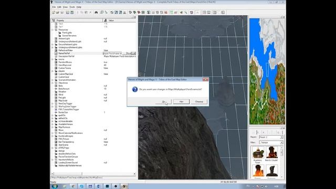
Task: Click the property panel horizontal scrollbar
Action: 93,174
